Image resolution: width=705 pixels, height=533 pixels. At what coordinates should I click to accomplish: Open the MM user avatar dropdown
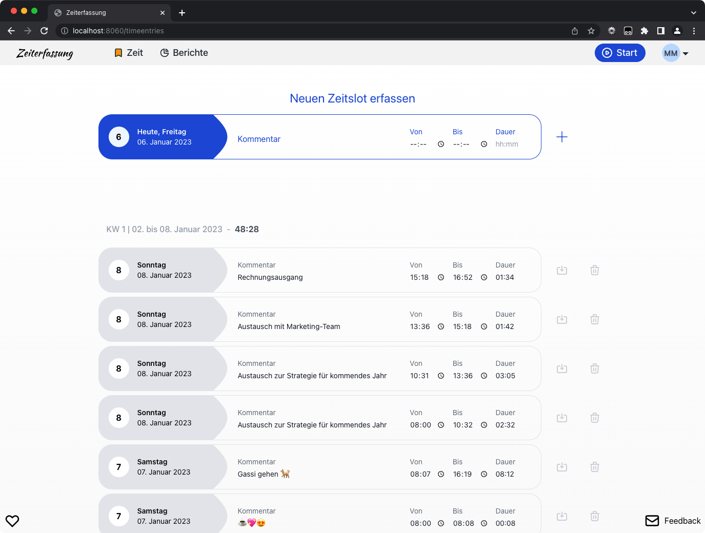(x=675, y=53)
